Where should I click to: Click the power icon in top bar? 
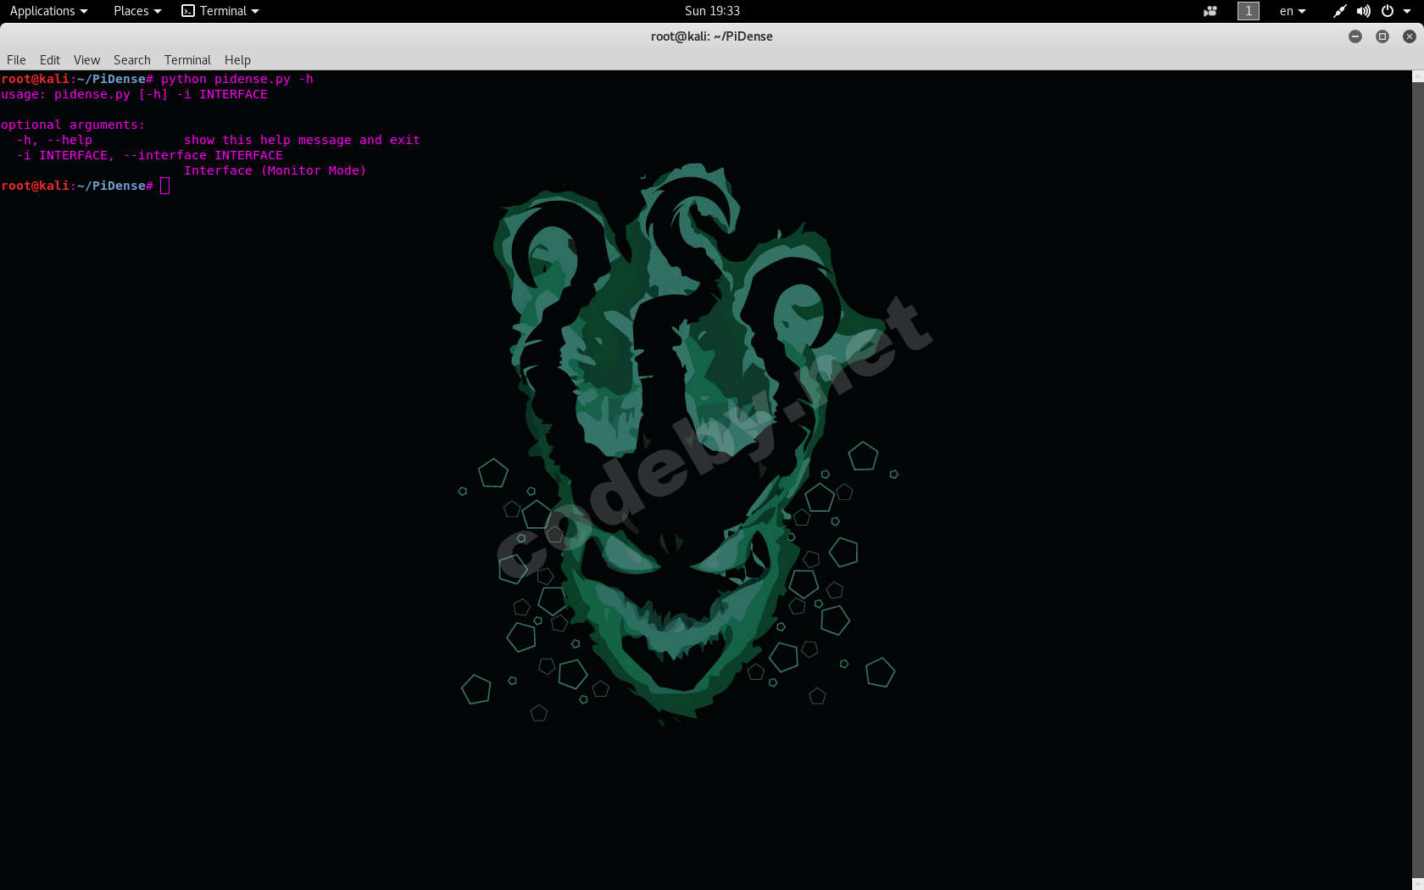[x=1388, y=11]
